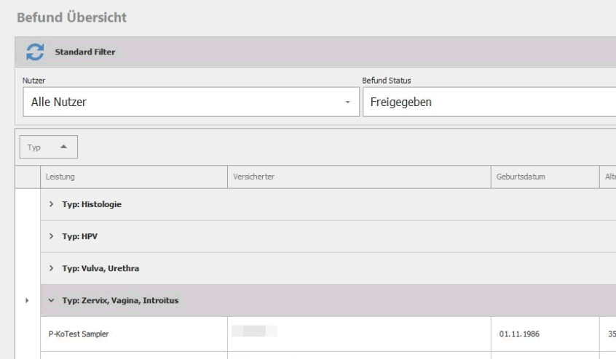Collapse the Typ: Zervix, Vagina, Introitus group
Image resolution: width=616 pixels, height=359 pixels.
pyautogui.click(x=52, y=301)
